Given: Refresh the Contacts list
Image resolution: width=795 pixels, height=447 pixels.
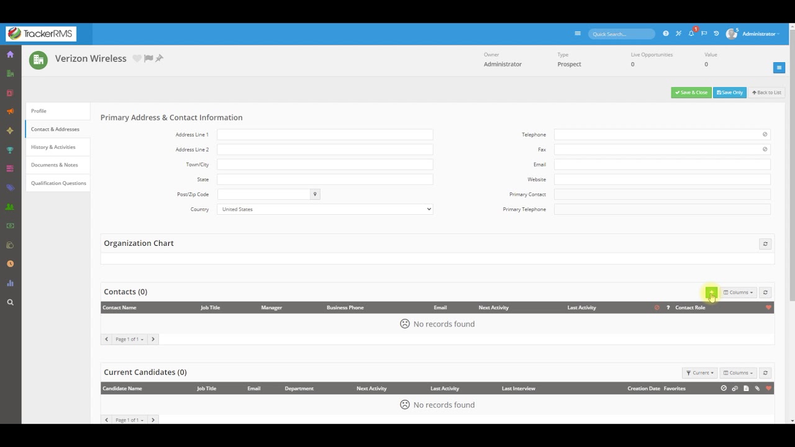Looking at the screenshot, I should (x=765, y=292).
